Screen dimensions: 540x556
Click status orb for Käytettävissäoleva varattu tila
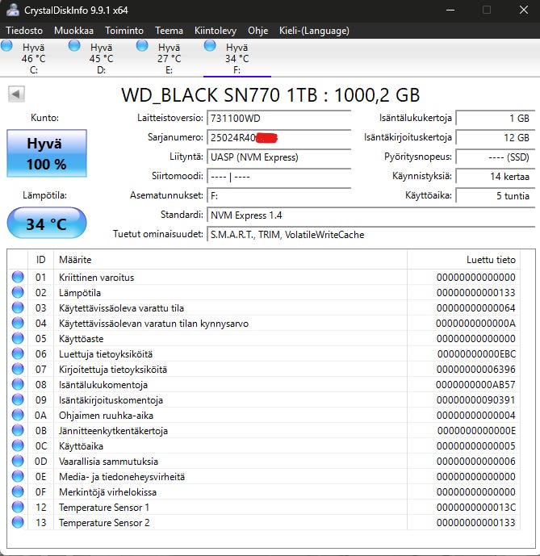click(x=18, y=307)
